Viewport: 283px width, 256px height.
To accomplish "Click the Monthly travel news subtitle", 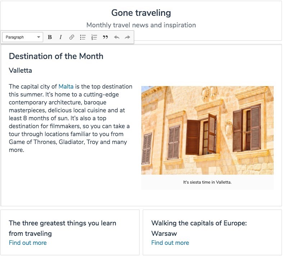I will [x=141, y=25].
